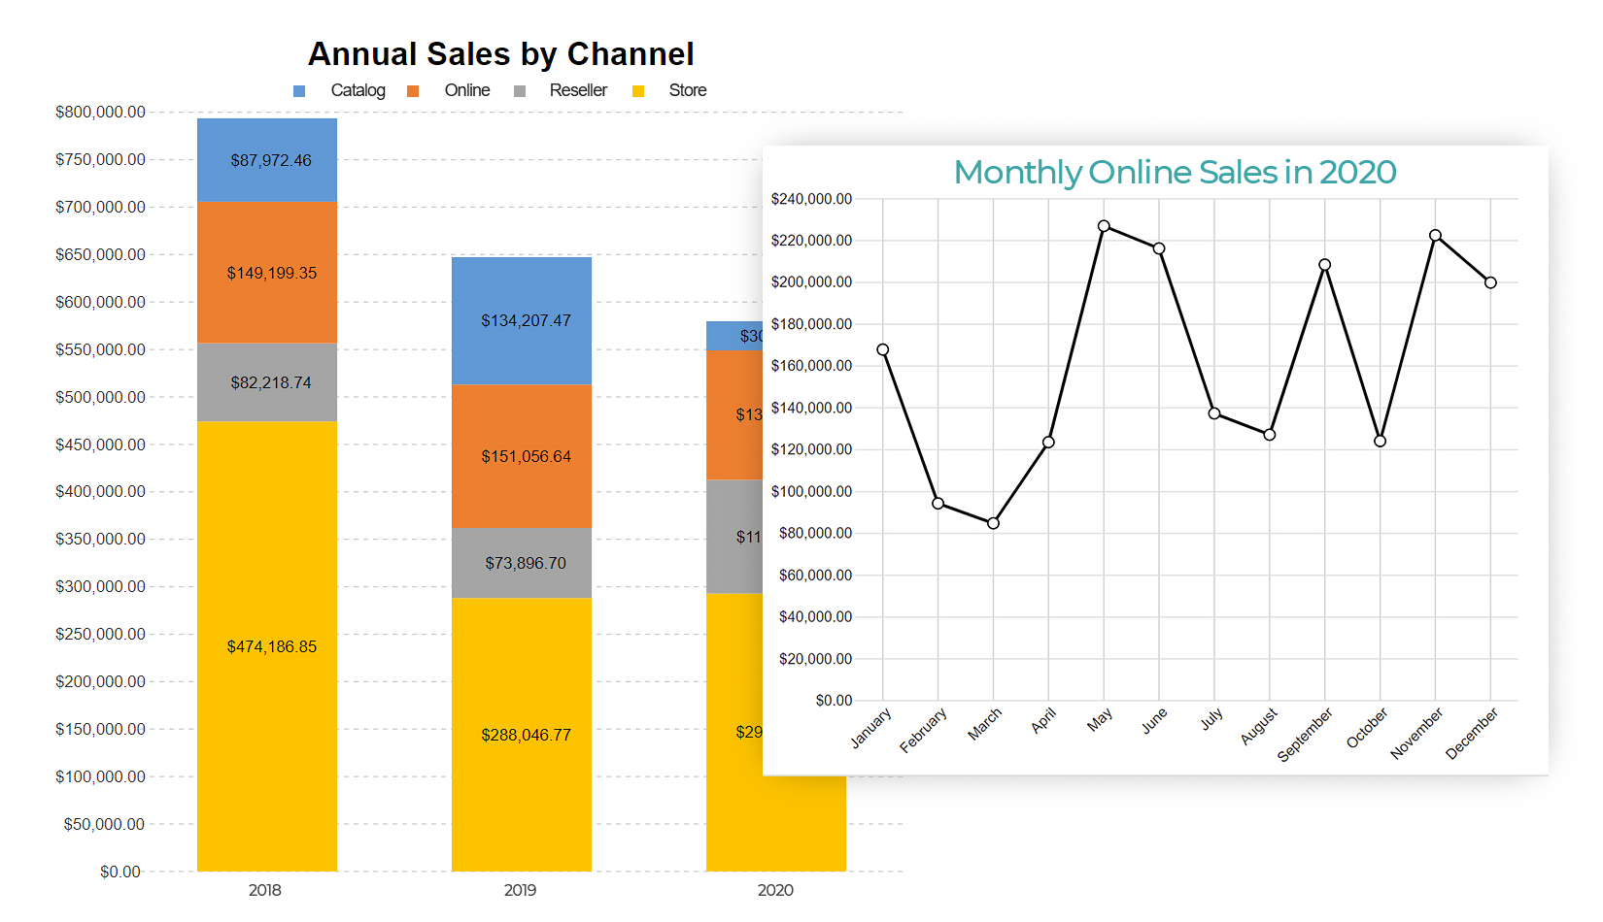1603x922 pixels.
Task: Click the orange Online legend swatch
Action: [413, 91]
